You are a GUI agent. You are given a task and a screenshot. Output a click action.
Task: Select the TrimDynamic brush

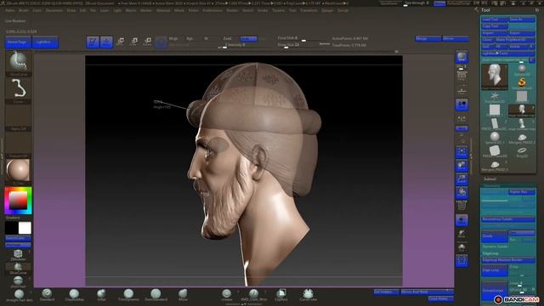pyautogui.click(x=128, y=295)
